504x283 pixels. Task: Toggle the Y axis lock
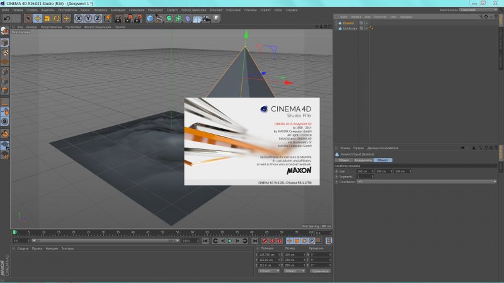point(88,19)
